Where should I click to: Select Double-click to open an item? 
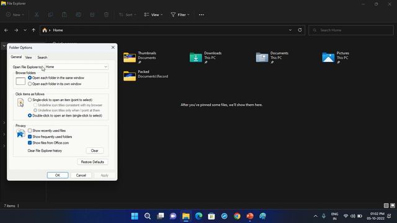pyautogui.click(x=30, y=116)
